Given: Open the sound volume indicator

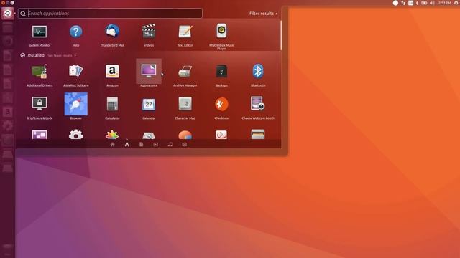Looking at the screenshot, I should point(432,3).
